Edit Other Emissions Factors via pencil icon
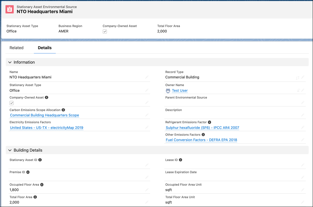This screenshot has height=207, width=313. point(302,140)
